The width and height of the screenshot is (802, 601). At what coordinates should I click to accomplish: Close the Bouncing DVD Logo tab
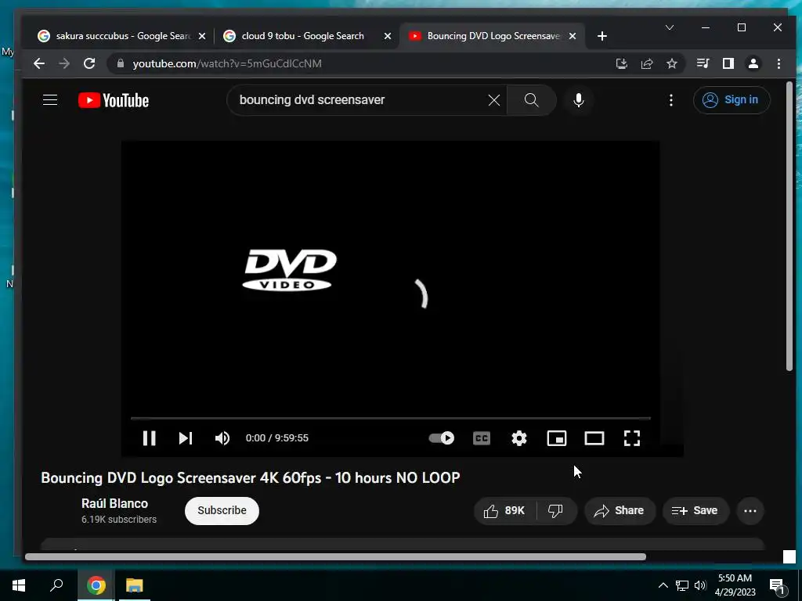tap(573, 36)
